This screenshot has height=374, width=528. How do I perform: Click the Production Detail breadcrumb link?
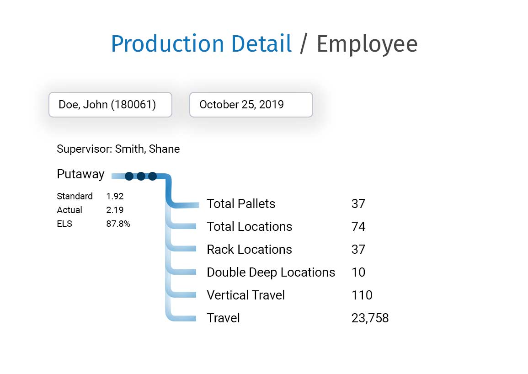pyautogui.click(x=201, y=44)
